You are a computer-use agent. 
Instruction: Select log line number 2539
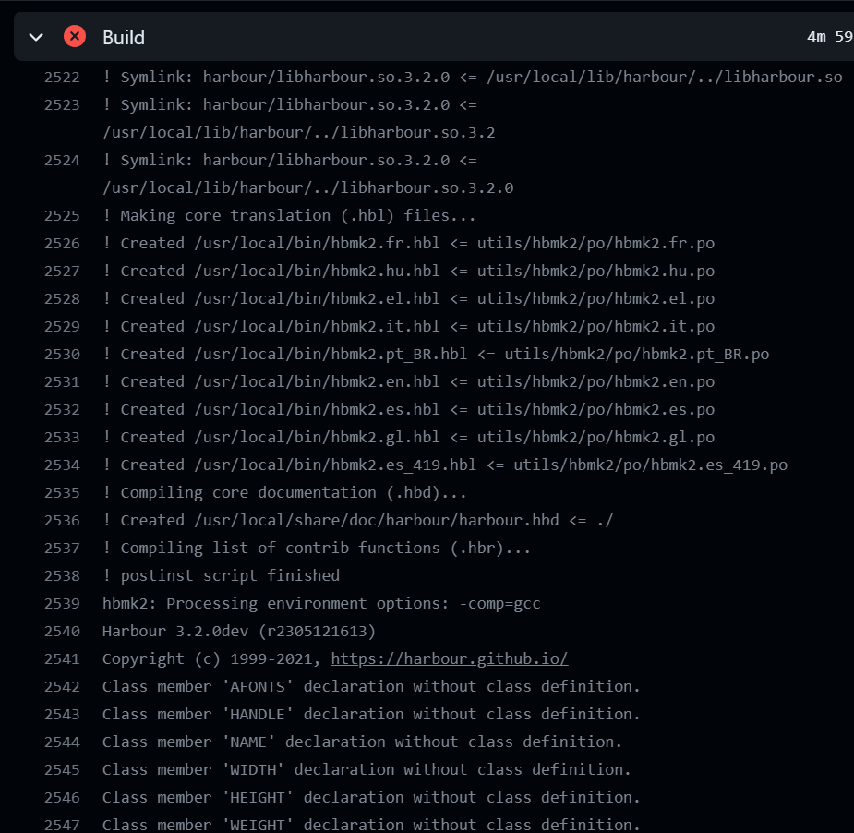(62, 603)
